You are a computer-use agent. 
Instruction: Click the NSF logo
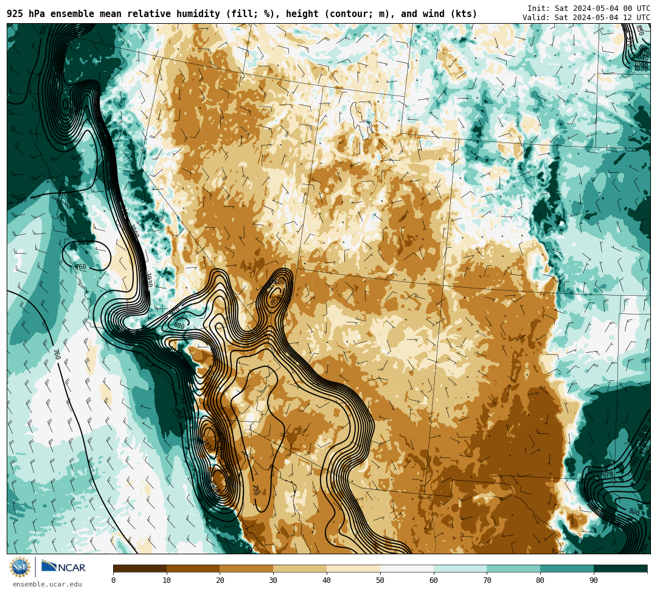[x=21, y=567]
